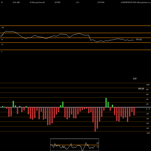151x151 pixels.
Task: Click the mini chart thumbnail at bottom
Action: tap(75, 145)
